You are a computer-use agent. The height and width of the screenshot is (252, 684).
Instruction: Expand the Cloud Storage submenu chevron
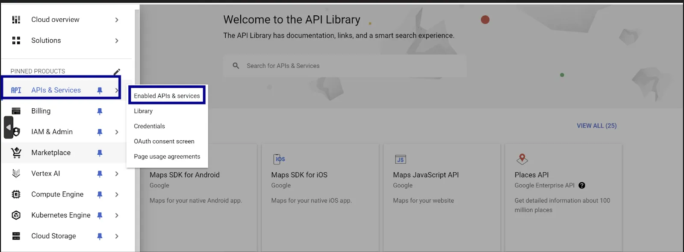point(117,237)
